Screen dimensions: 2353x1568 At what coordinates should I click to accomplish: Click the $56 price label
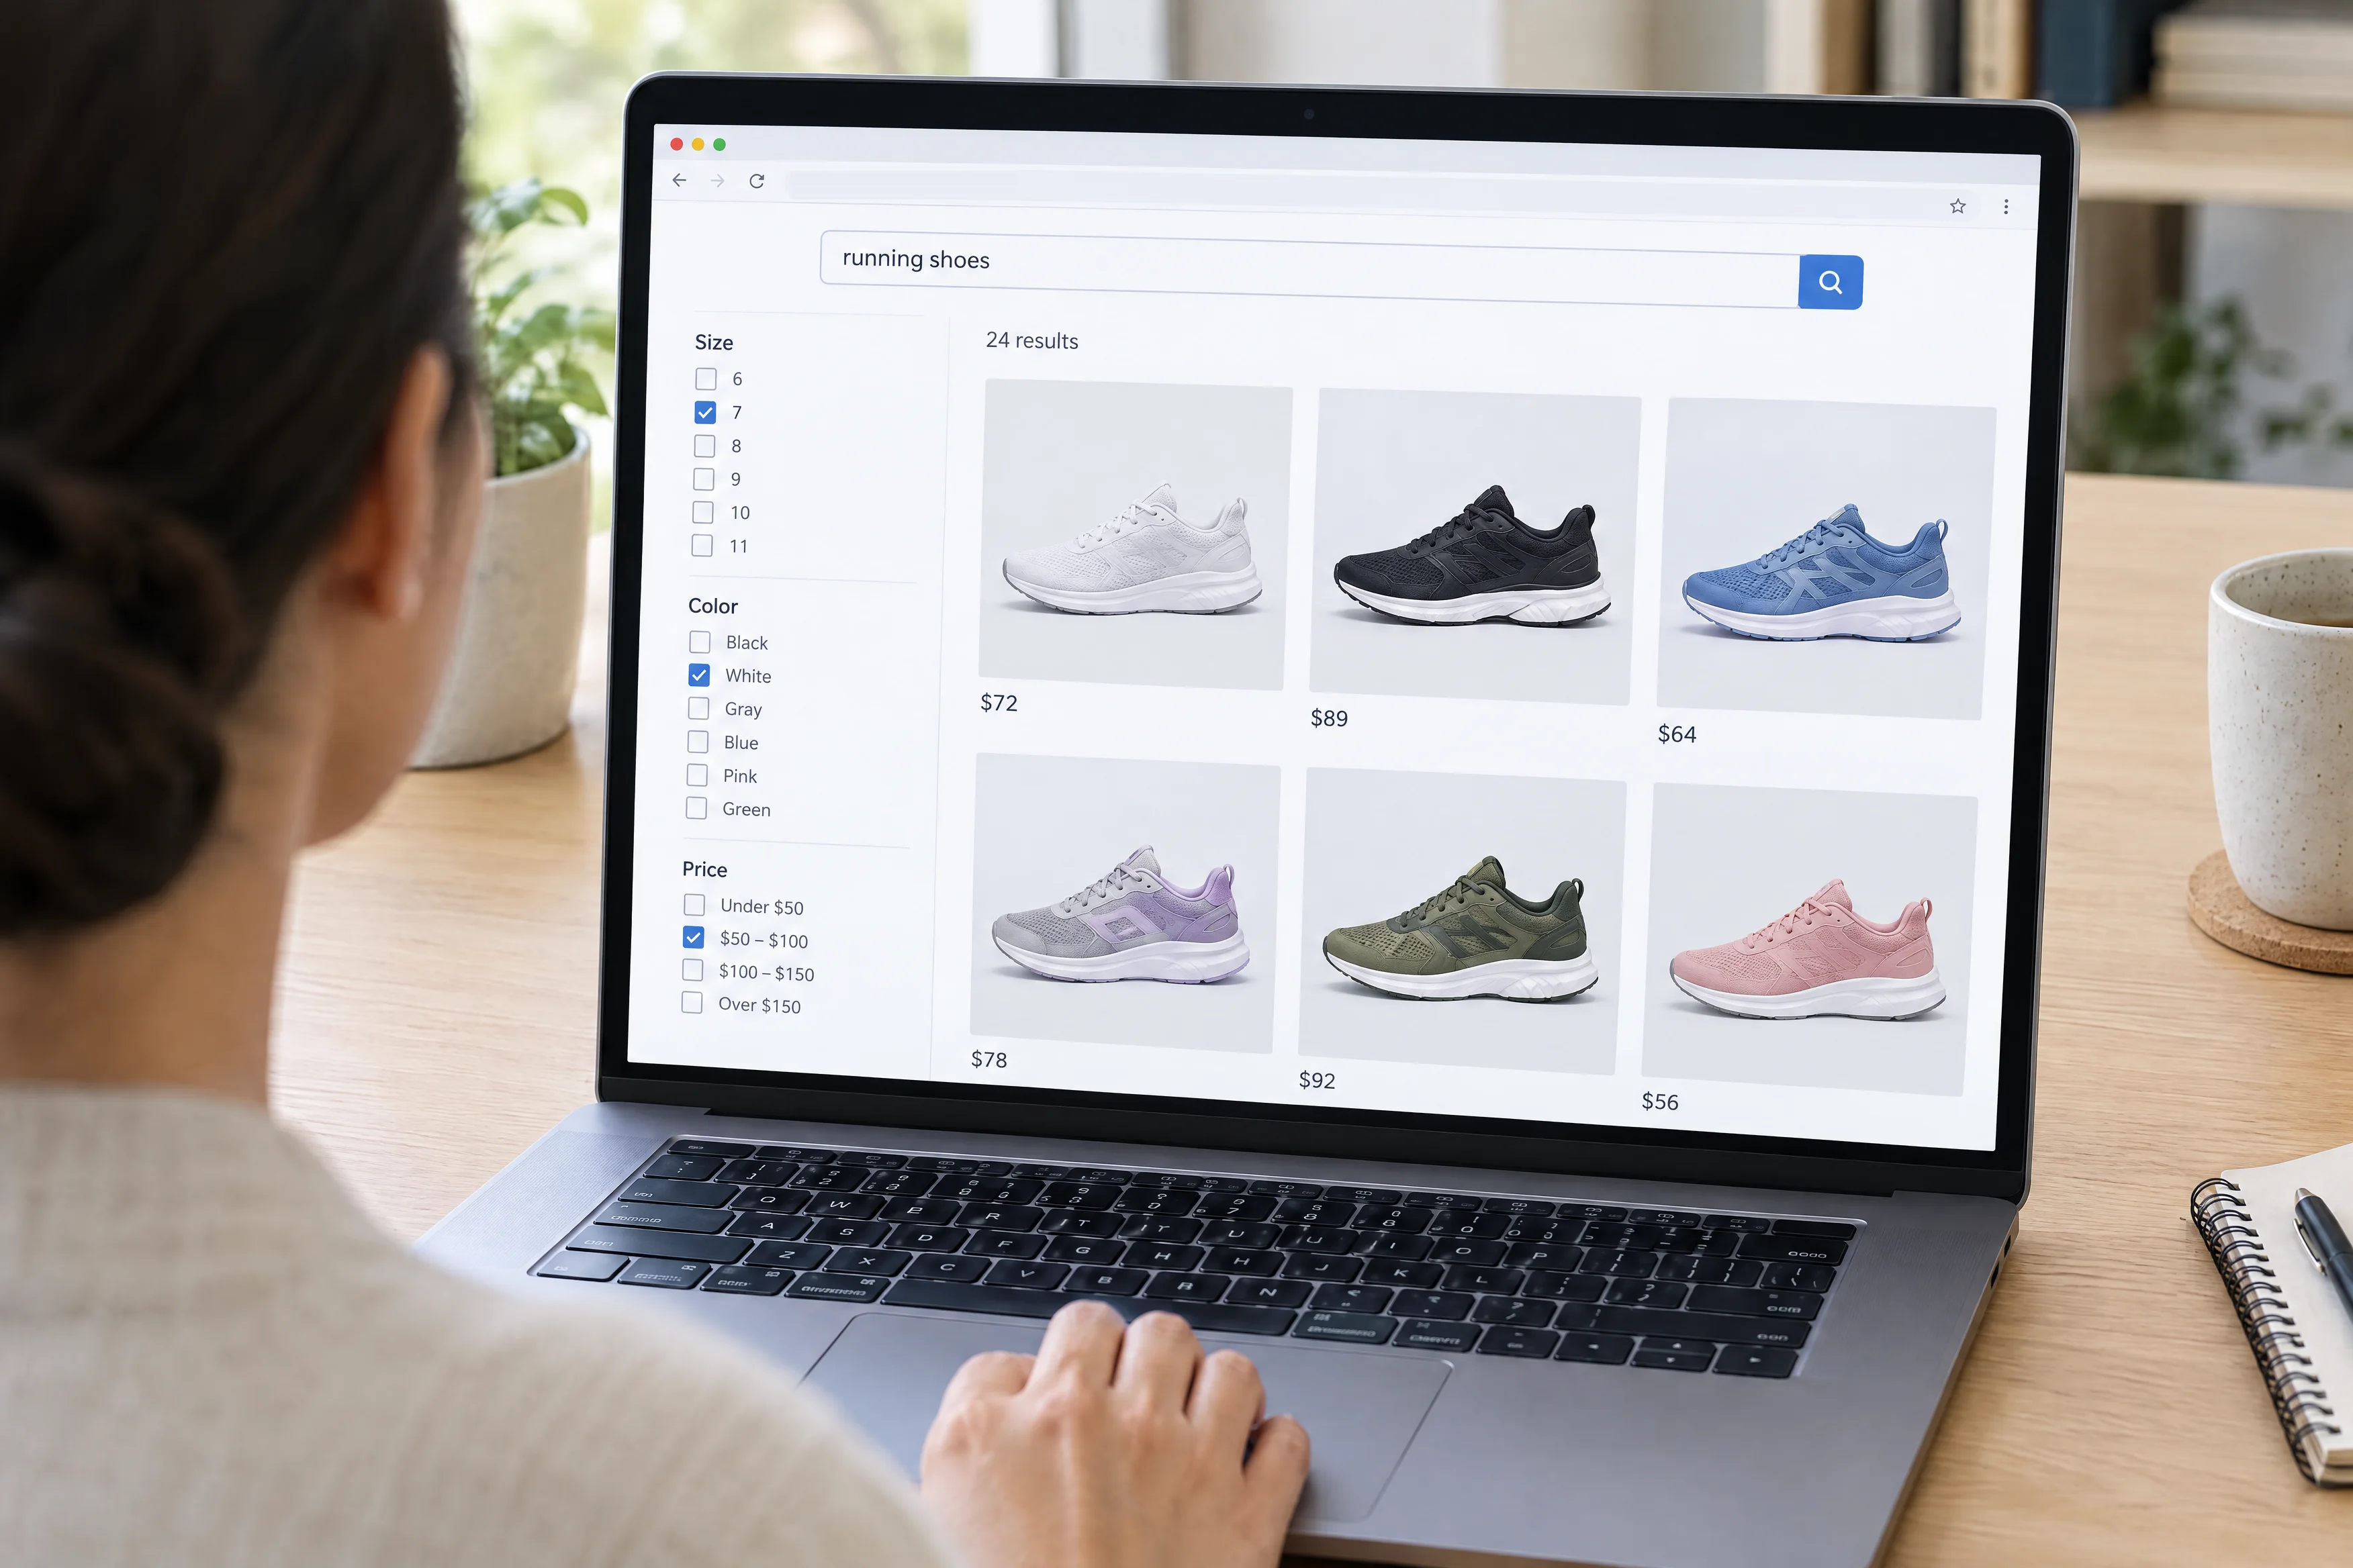point(1660,1101)
